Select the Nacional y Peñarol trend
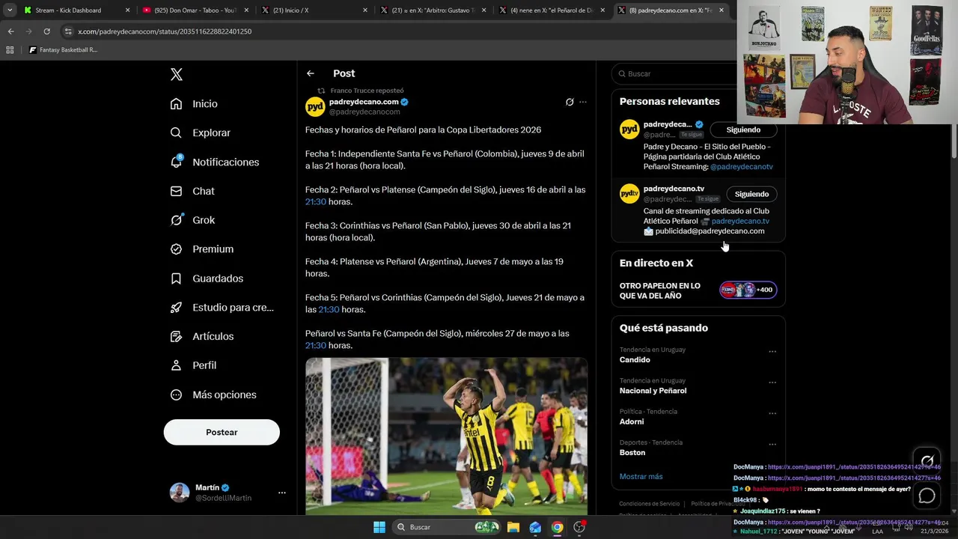This screenshot has width=958, height=539. pos(653,391)
